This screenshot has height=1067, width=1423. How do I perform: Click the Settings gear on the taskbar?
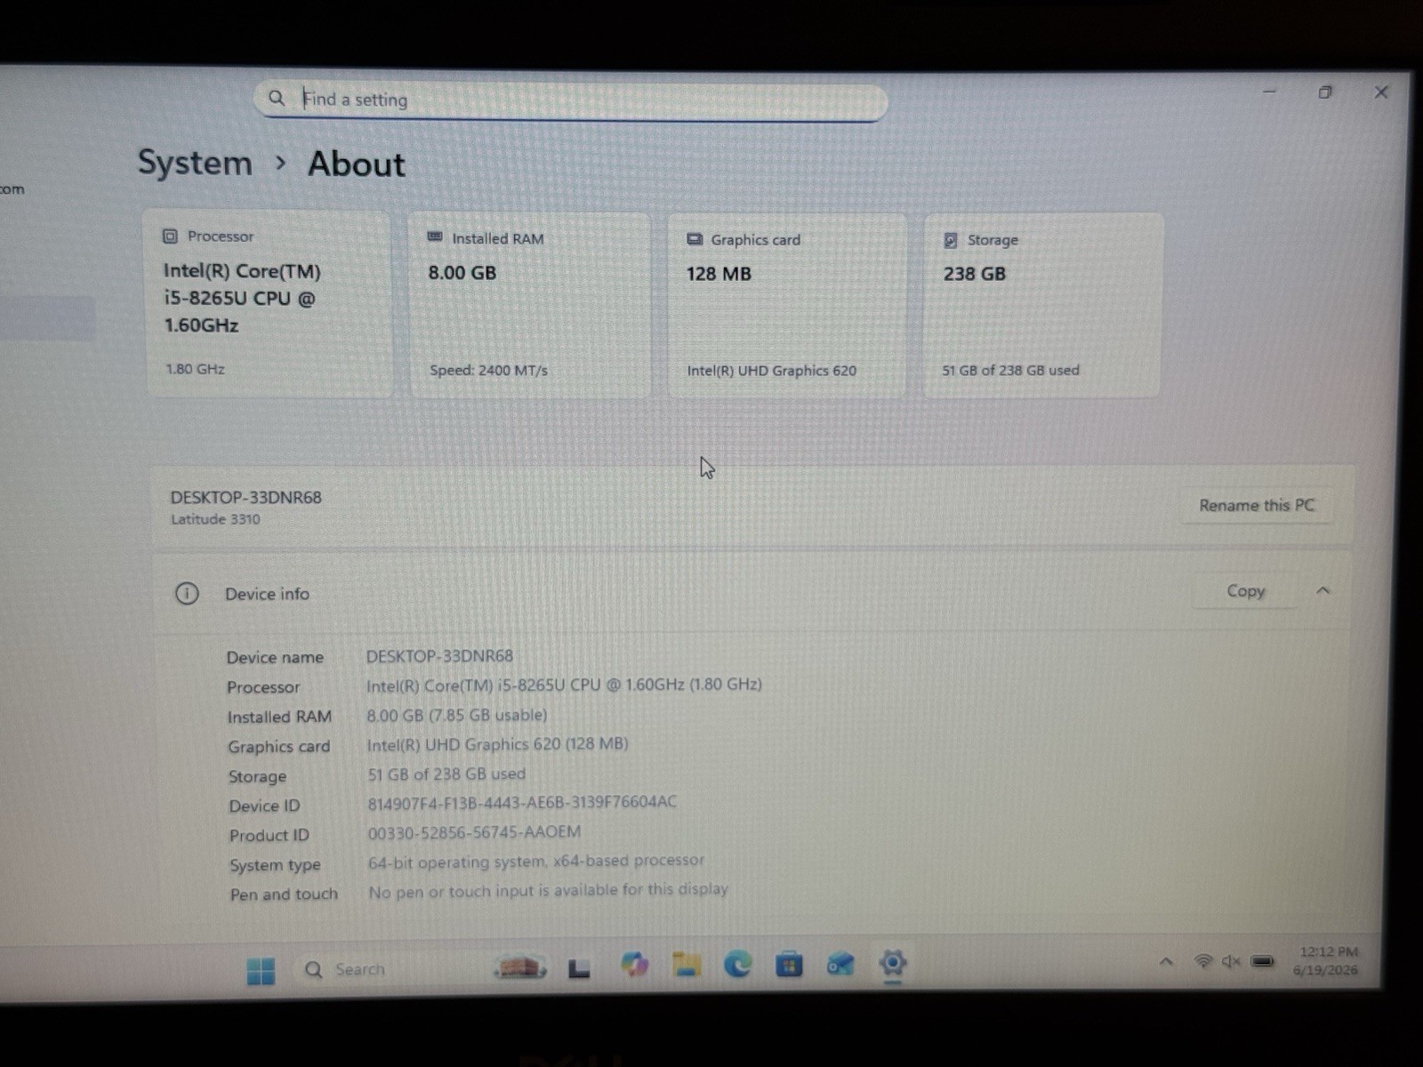tap(892, 963)
